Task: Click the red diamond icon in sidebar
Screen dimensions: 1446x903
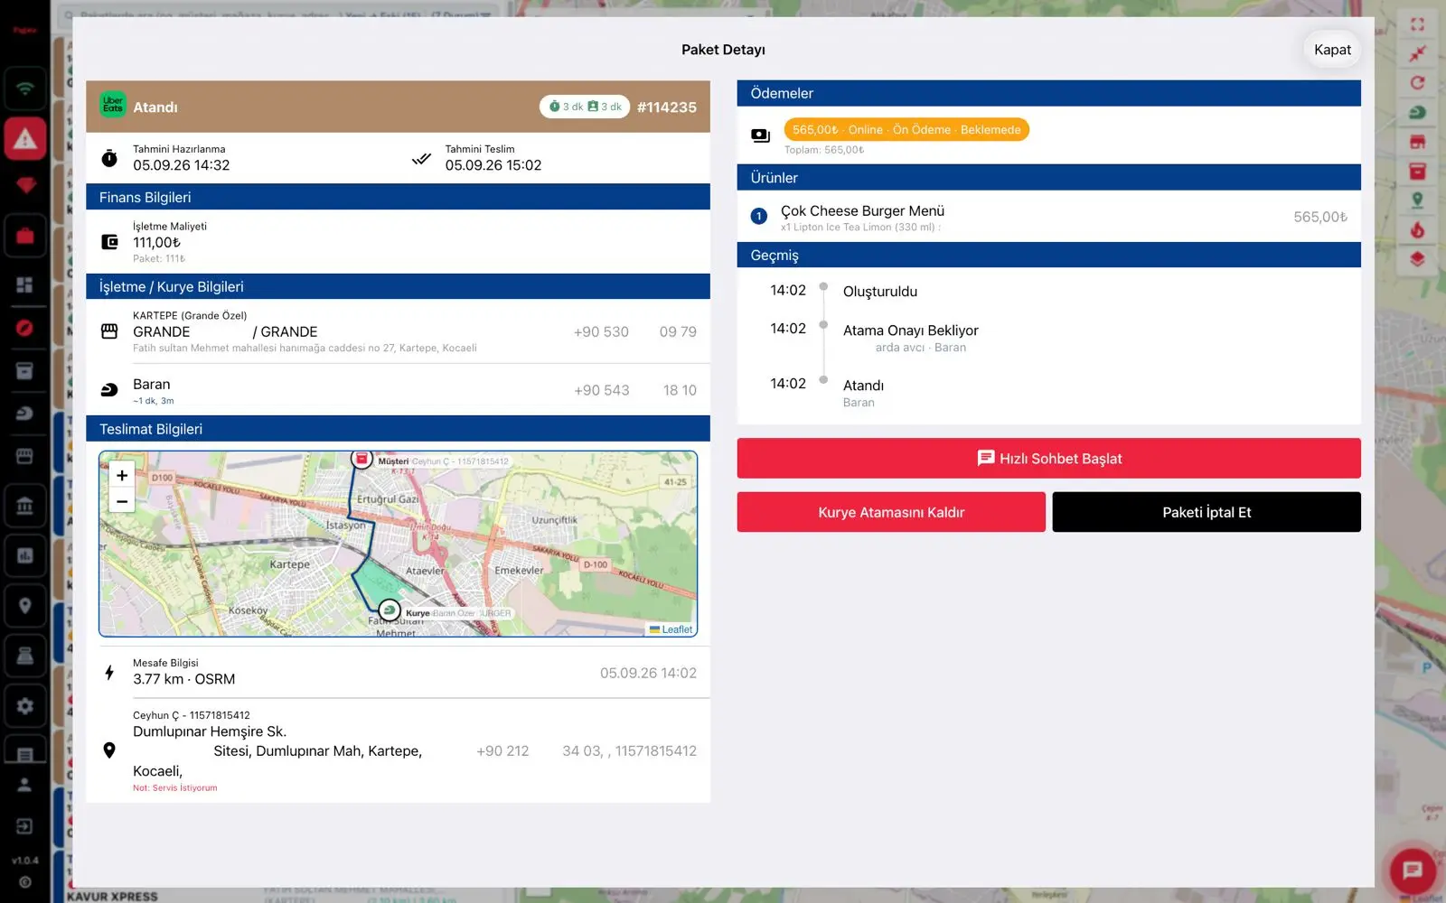Action: [x=24, y=186]
